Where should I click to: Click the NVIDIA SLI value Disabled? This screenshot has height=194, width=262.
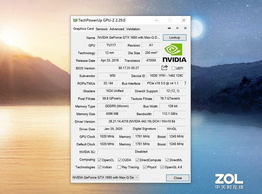(x=142, y=152)
